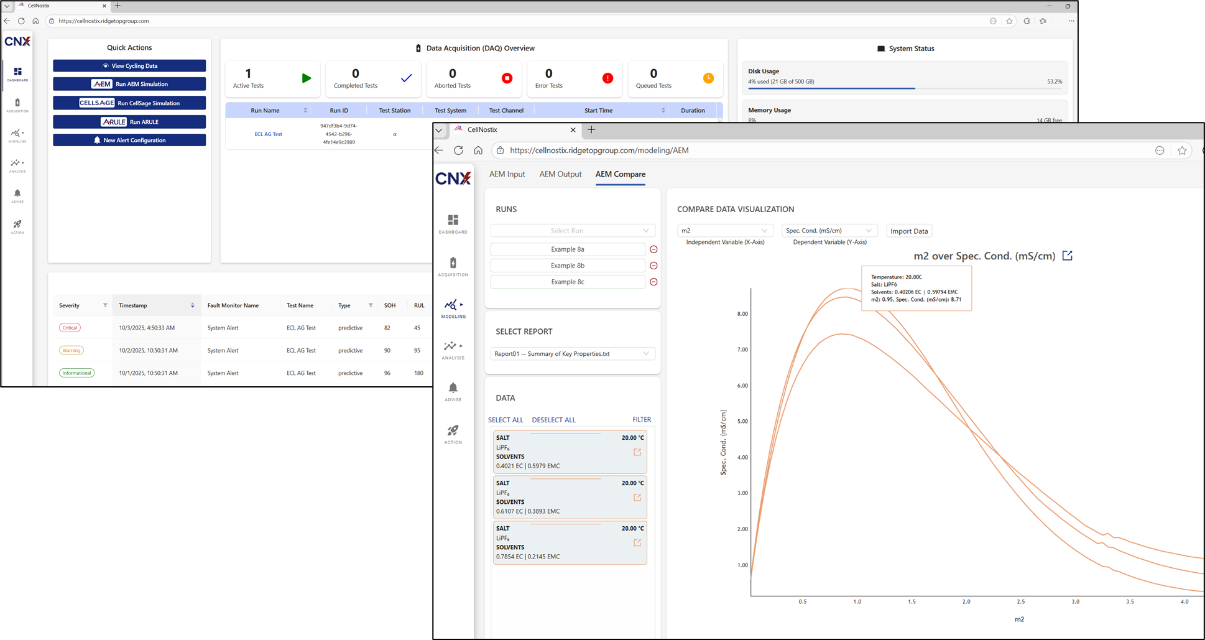Switch to the AEM Output tab
This screenshot has height=640, width=1205.
[560, 174]
